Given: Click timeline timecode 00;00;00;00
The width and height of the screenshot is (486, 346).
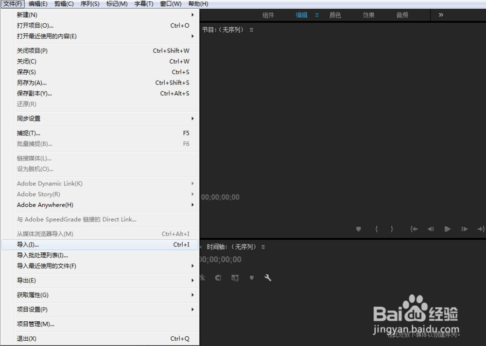Looking at the screenshot, I should pos(221,259).
